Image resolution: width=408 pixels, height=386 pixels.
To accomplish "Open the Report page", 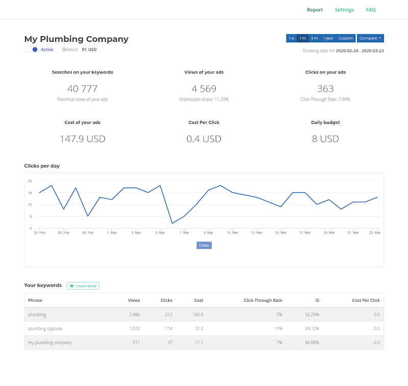I will tap(315, 10).
